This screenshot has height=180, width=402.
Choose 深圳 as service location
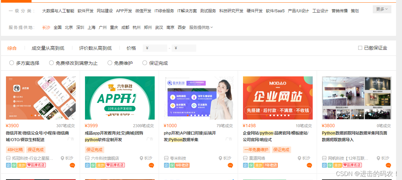80,27
